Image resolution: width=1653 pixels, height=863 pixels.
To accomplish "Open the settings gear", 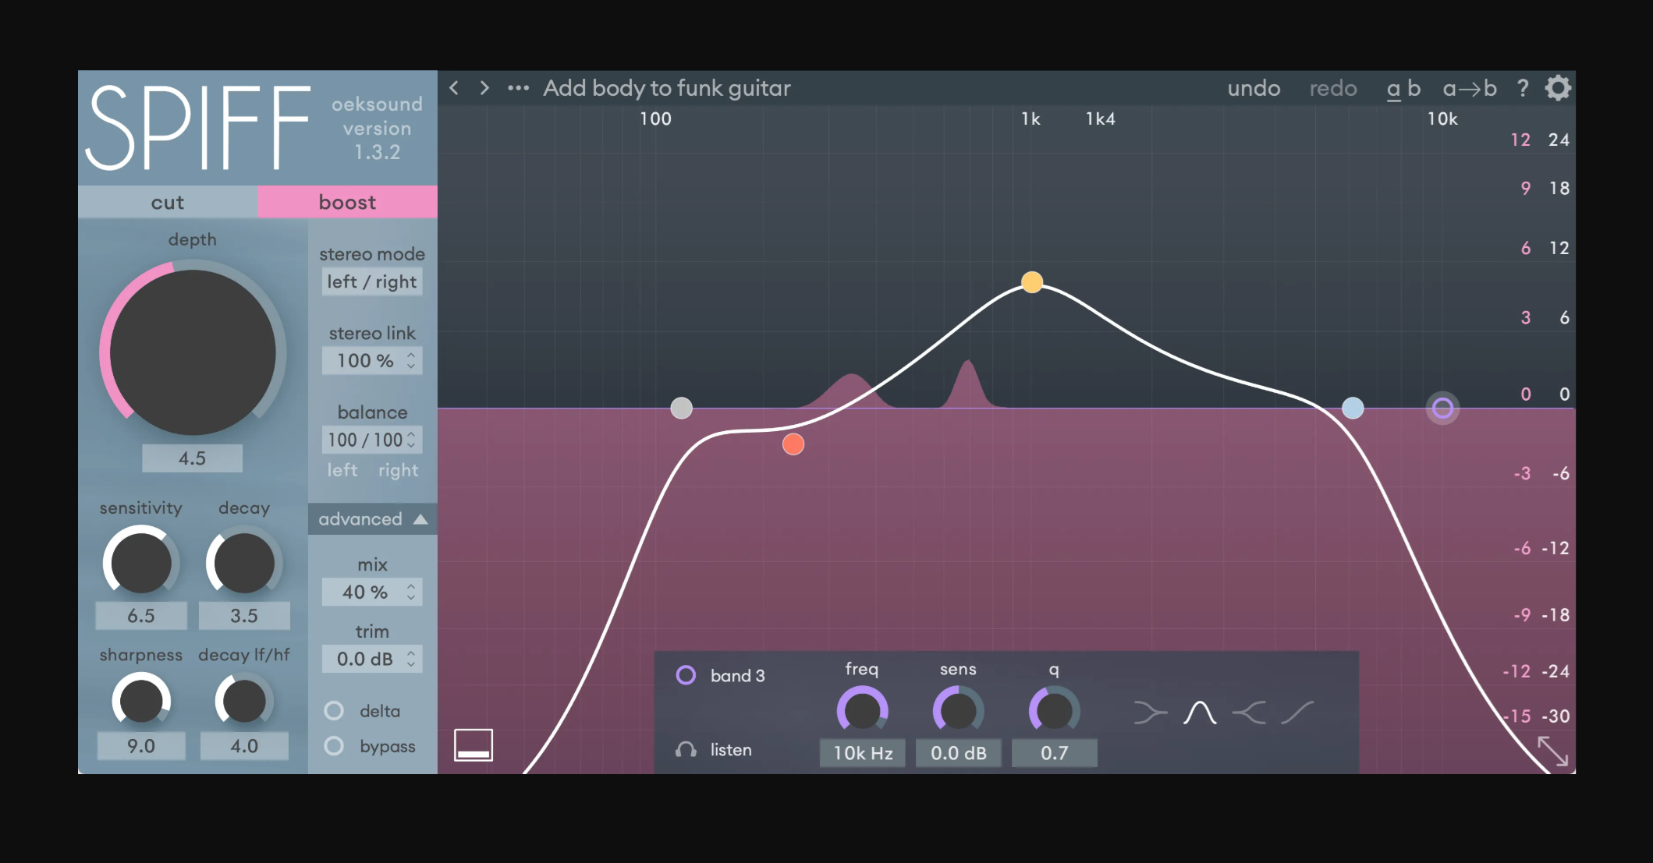I will click(x=1558, y=88).
